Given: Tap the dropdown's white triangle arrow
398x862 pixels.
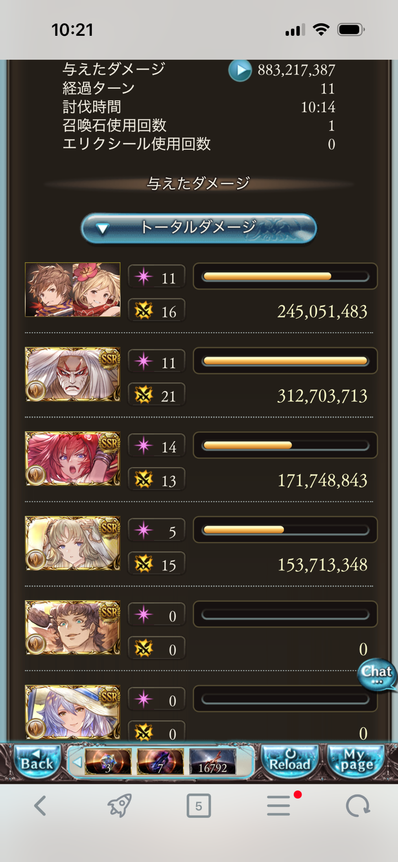Looking at the screenshot, I should coord(102,229).
